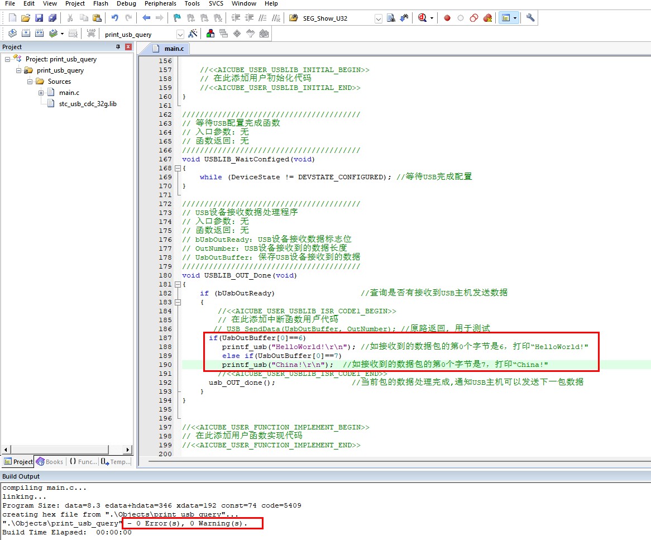Viewport: 651px width, 540px height.
Task: Select the Project panel tab at the bottom
Action: (18, 461)
